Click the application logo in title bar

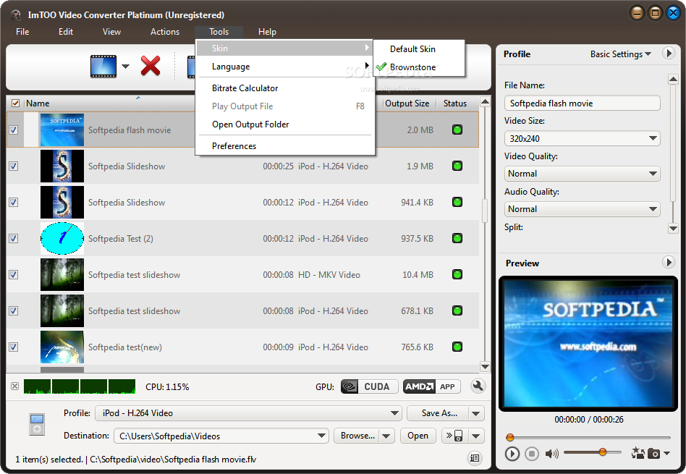16,15
